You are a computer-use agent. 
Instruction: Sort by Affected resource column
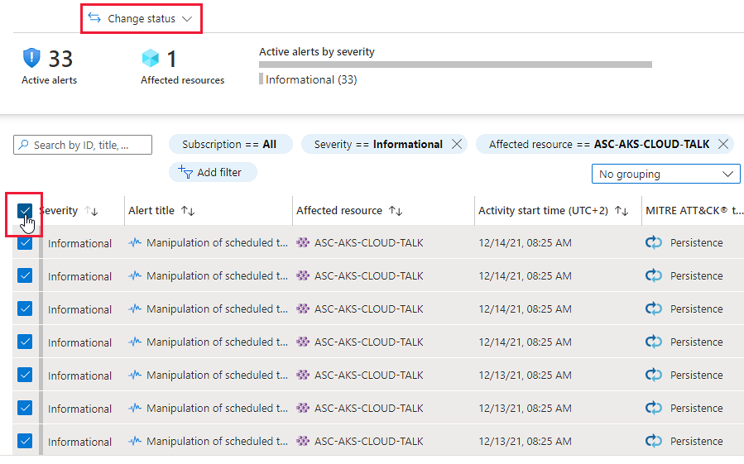[x=396, y=211]
